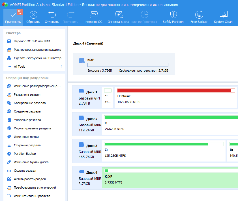Select Диск 3 Базовый MBR header

click(x=87, y=151)
